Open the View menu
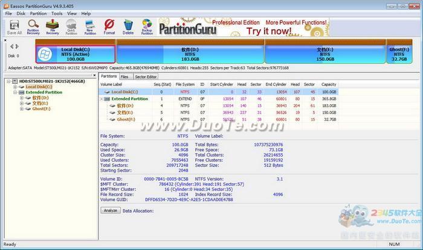This screenshot has height=250, width=423. 72,13
